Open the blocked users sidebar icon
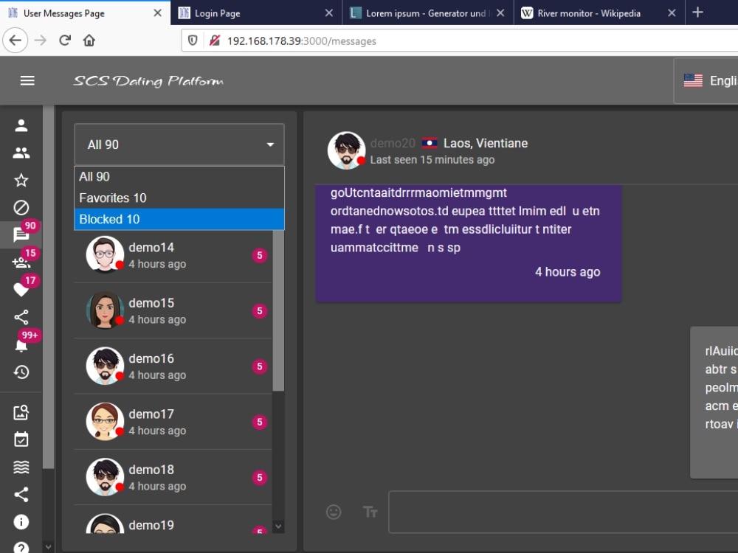 click(21, 207)
